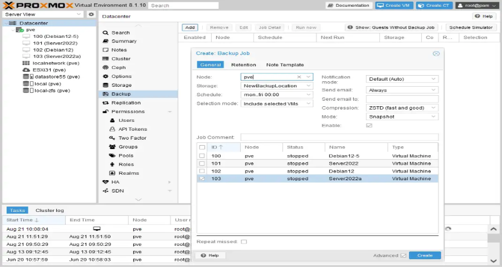The width and height of the screenshot is (502, 267).
Task: Click the Job Comment input field
Action: click(339, 137)
